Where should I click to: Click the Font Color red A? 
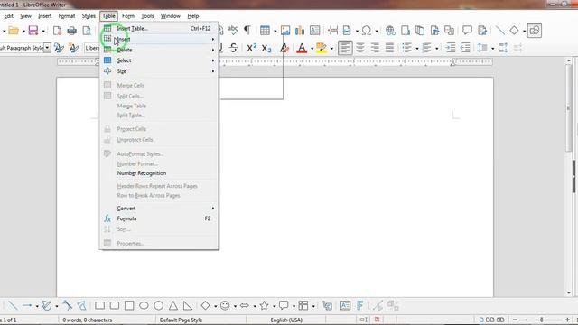tap(302, 48)
